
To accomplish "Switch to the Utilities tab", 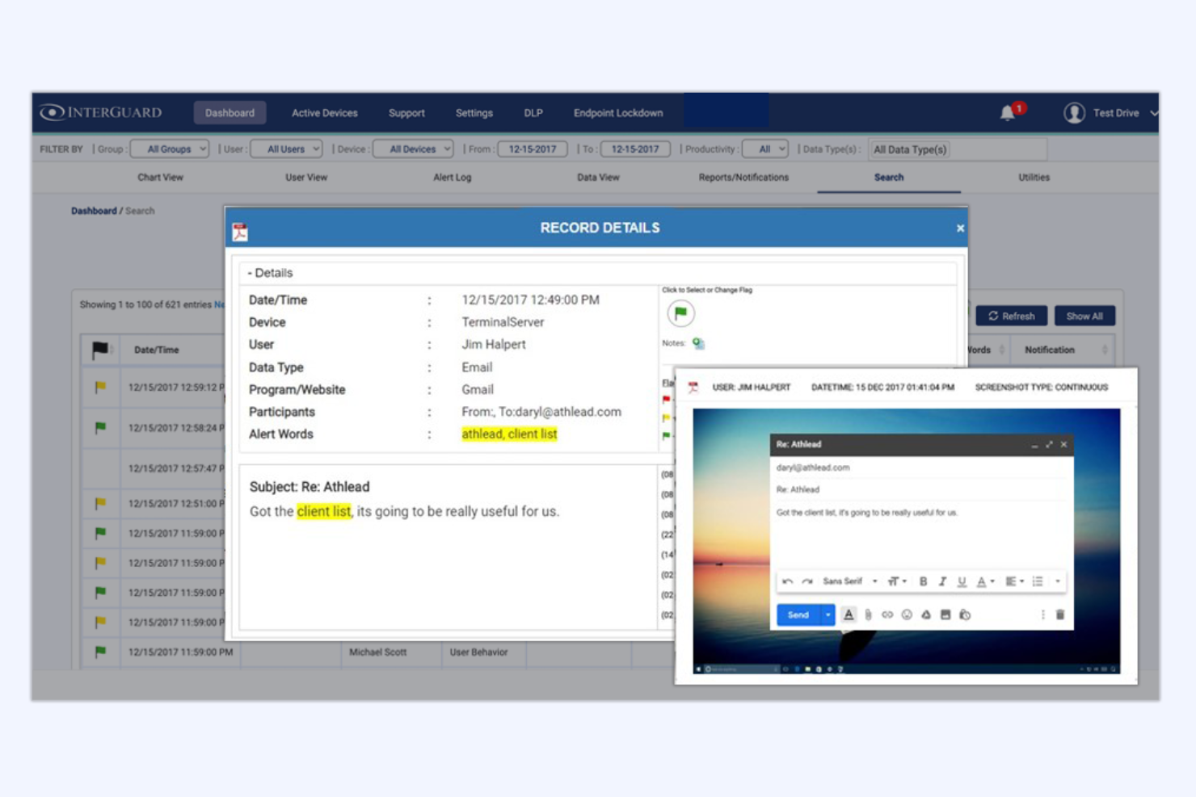I will (1034, 178).
